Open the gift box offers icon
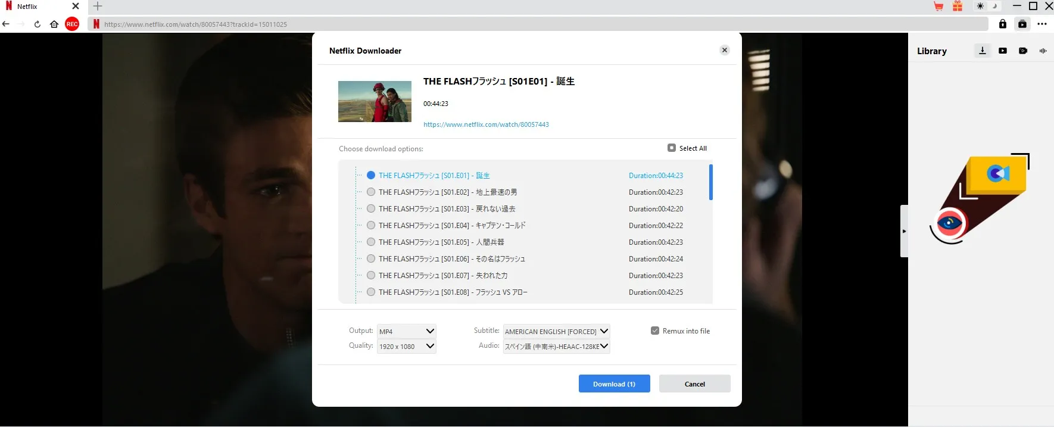This screenshot has width=1054, height=427. [x=958, y=7]
